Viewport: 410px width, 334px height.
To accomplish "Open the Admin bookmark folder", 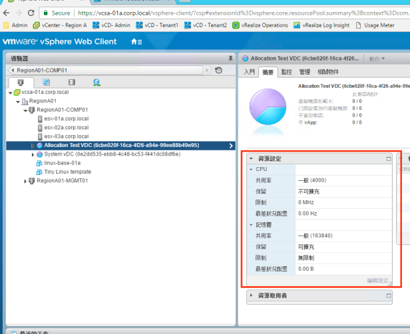I will 15,25.
